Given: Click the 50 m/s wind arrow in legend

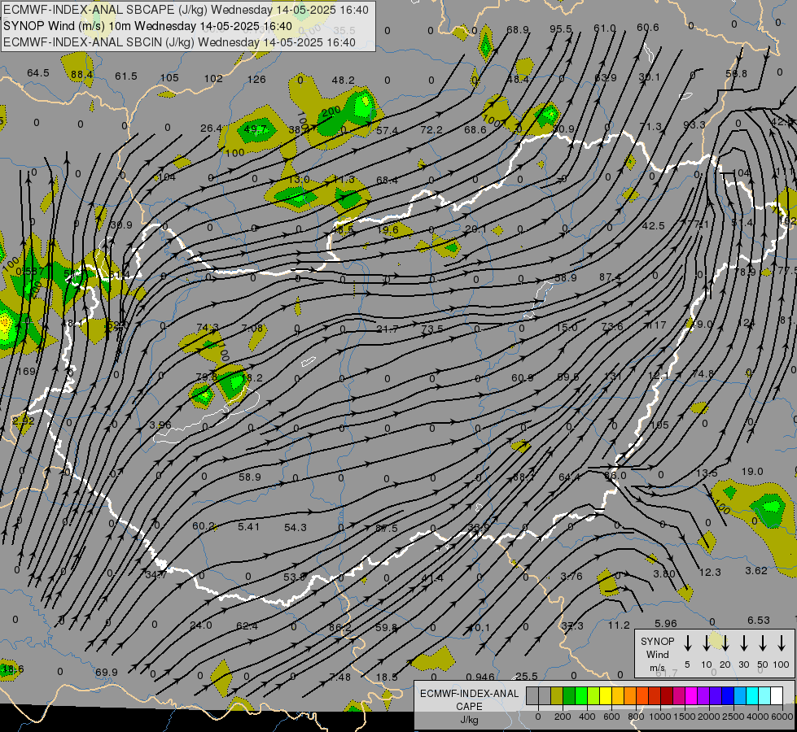Looking at the screenshot, I should [x=763, y=643].
